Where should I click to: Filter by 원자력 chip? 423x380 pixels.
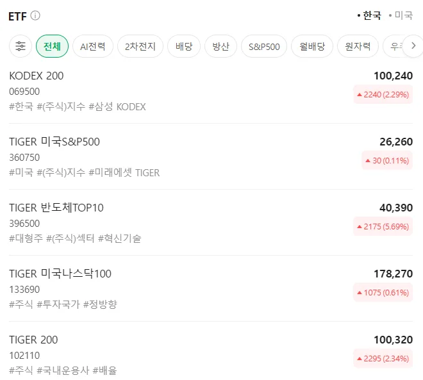point(358,46)
